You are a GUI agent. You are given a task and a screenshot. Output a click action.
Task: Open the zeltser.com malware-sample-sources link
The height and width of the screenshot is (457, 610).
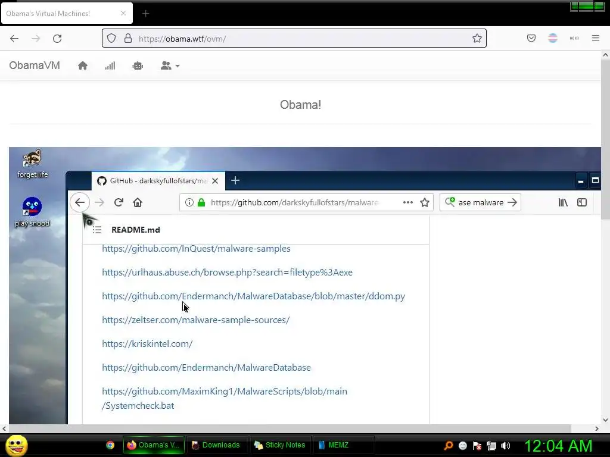coord(195,320)
